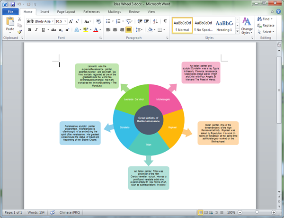
Task: Click the vertical scrollbar thumb
Action: [x=279, y=90]
